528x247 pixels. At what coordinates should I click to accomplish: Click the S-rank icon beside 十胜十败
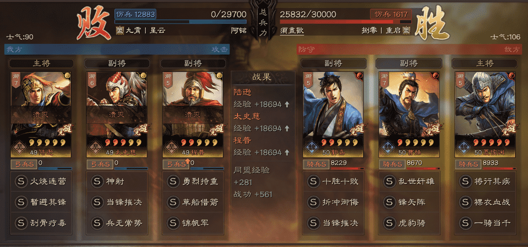pos(314,181)
